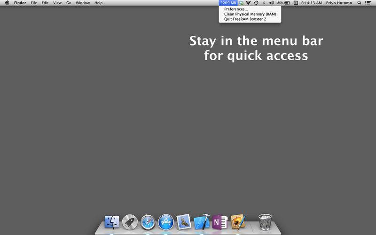
Task: Open the Apple menu
Action: click(x=7, y=3)
